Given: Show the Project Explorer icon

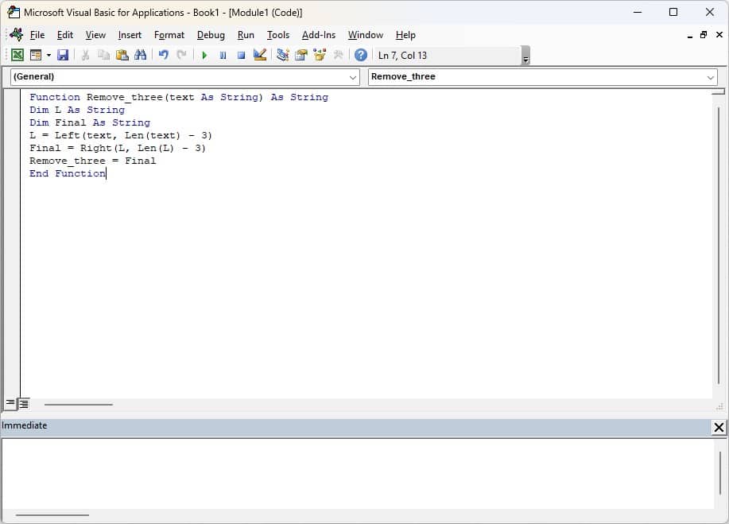Looking at the screenshot, I should point(281,54).
